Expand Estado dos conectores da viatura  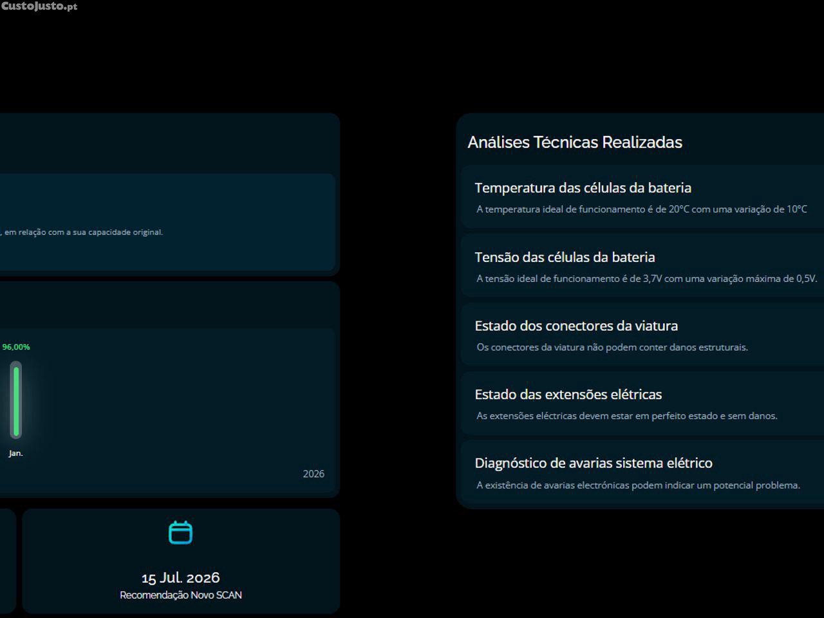click(576, 326)
